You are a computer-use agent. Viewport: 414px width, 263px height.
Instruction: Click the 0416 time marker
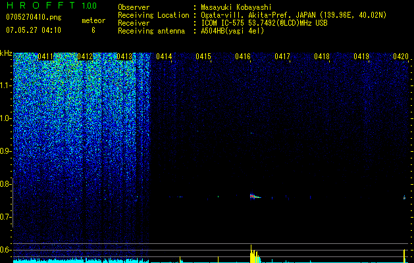(x=243, y=57)
